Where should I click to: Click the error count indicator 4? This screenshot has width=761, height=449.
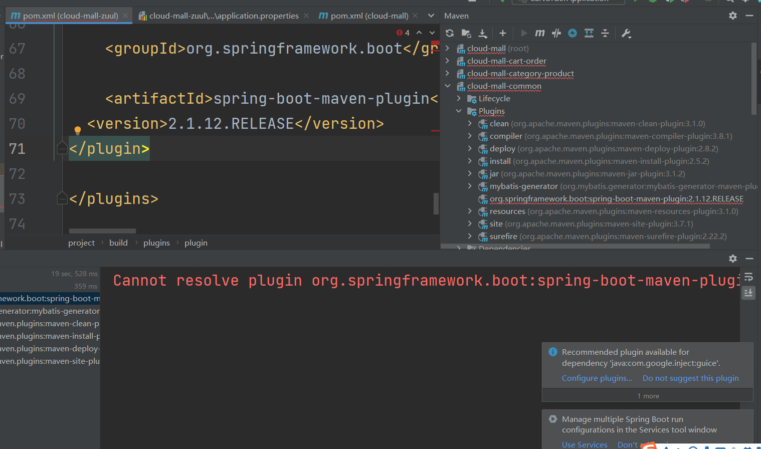pyautogui.click(x=403, y=33)
